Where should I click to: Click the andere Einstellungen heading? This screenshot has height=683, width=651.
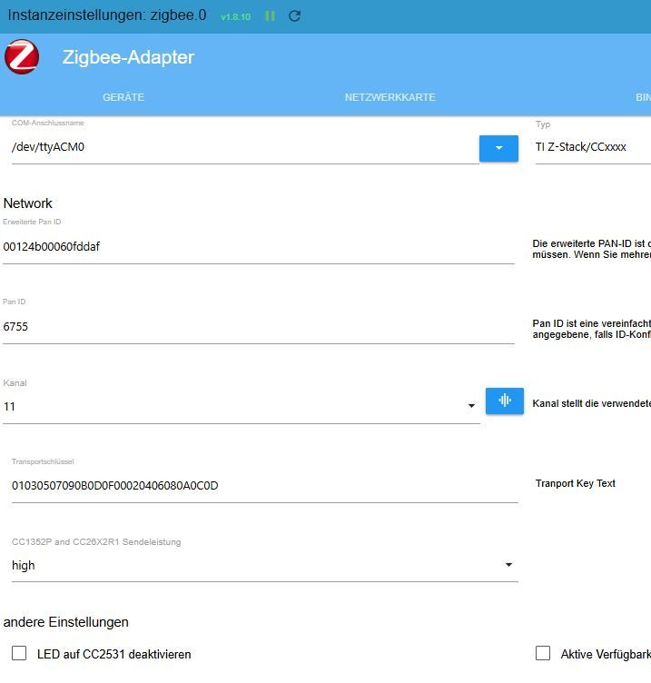pyautogui.click(x=65, y=622)
